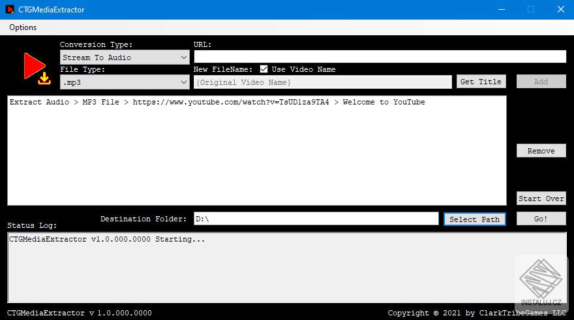The image size is (574, 320).
Task: Click the Add button
Action: (x=541, y=82)
